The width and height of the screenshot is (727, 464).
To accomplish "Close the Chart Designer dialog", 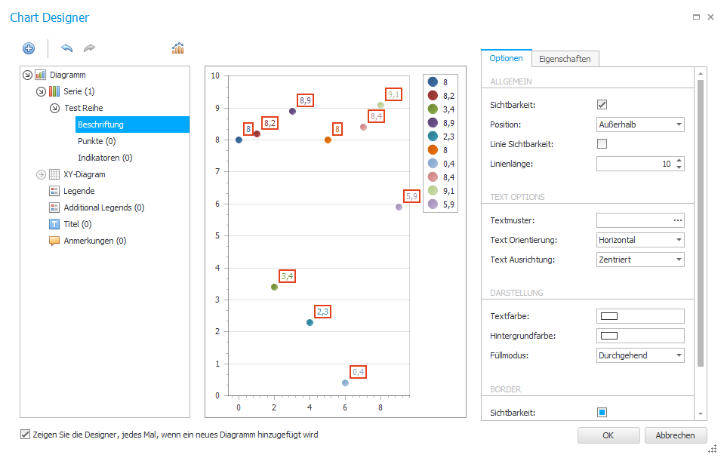I will [711, 17].
